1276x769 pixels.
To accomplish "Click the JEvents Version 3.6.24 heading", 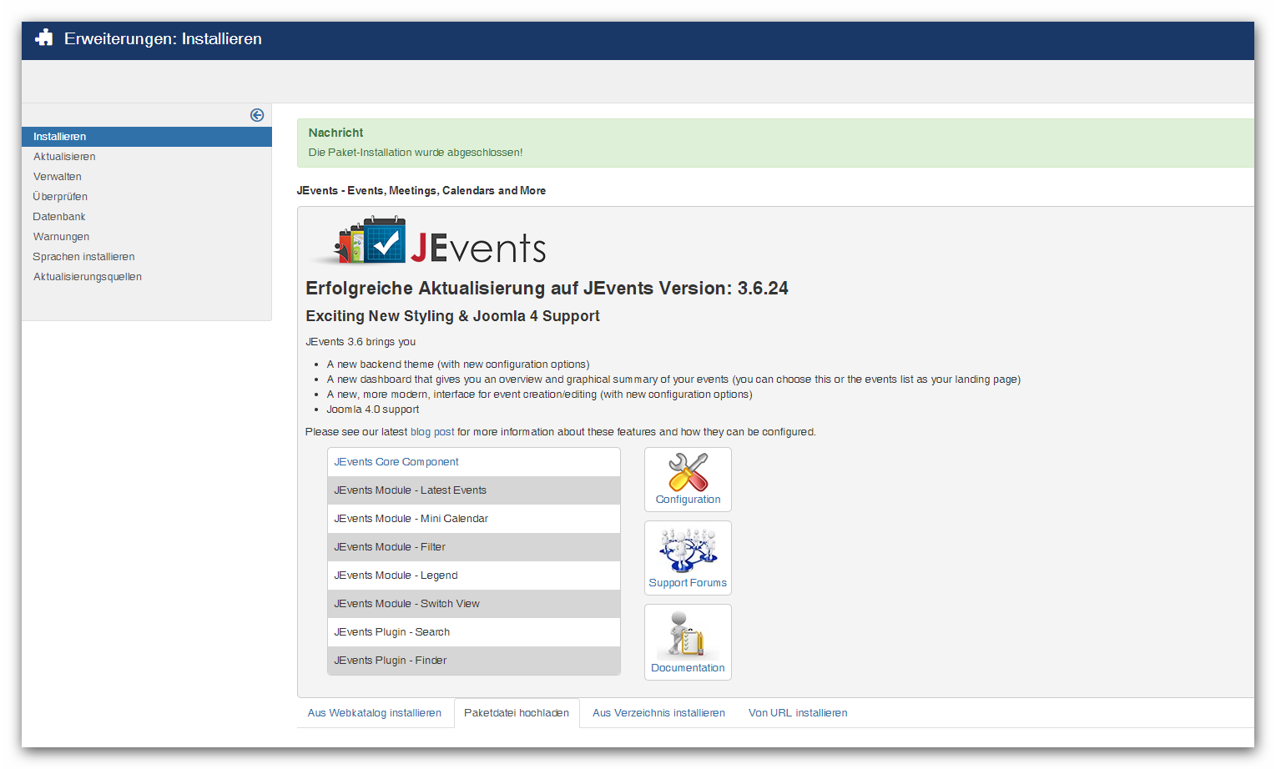I will click(x=547, y=289).
